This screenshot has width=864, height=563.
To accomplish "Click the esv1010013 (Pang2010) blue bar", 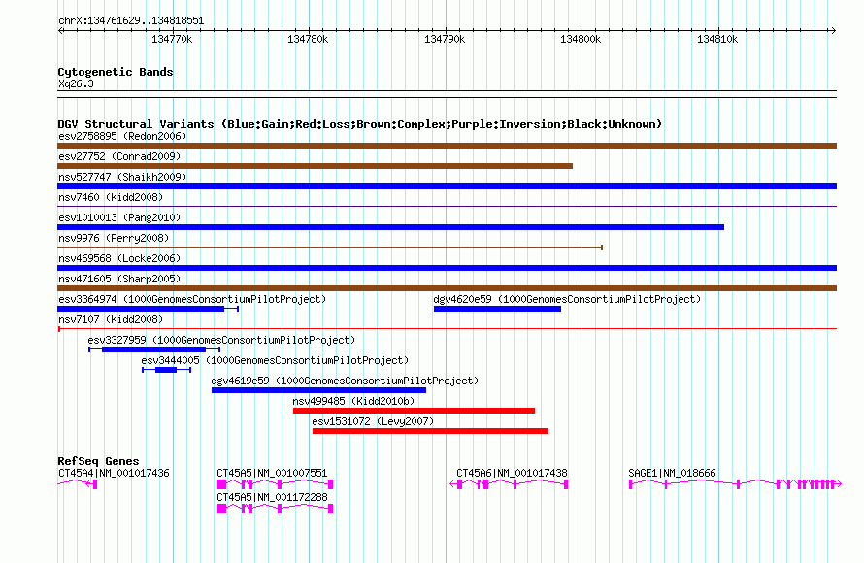I will point(390,227).
